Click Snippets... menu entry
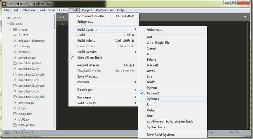The width and height of the screenshot is (253, 139). click(x=103, y=22)
